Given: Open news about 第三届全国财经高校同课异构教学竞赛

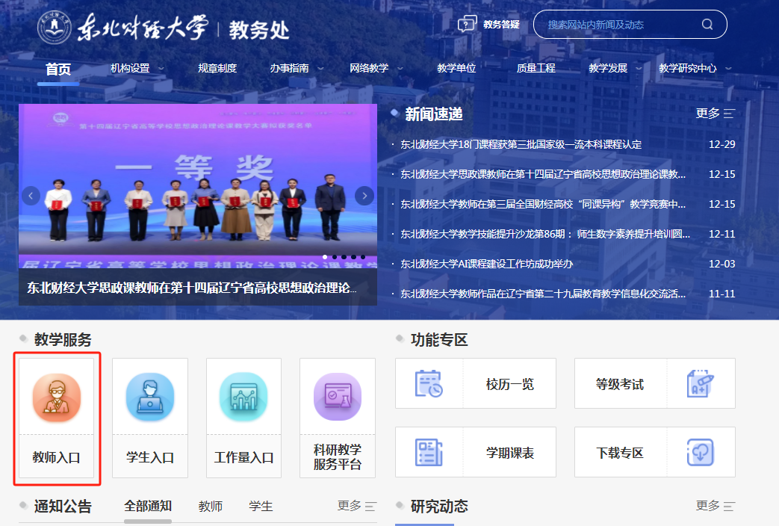Looking at the screenshot, I should coord(543,204).
